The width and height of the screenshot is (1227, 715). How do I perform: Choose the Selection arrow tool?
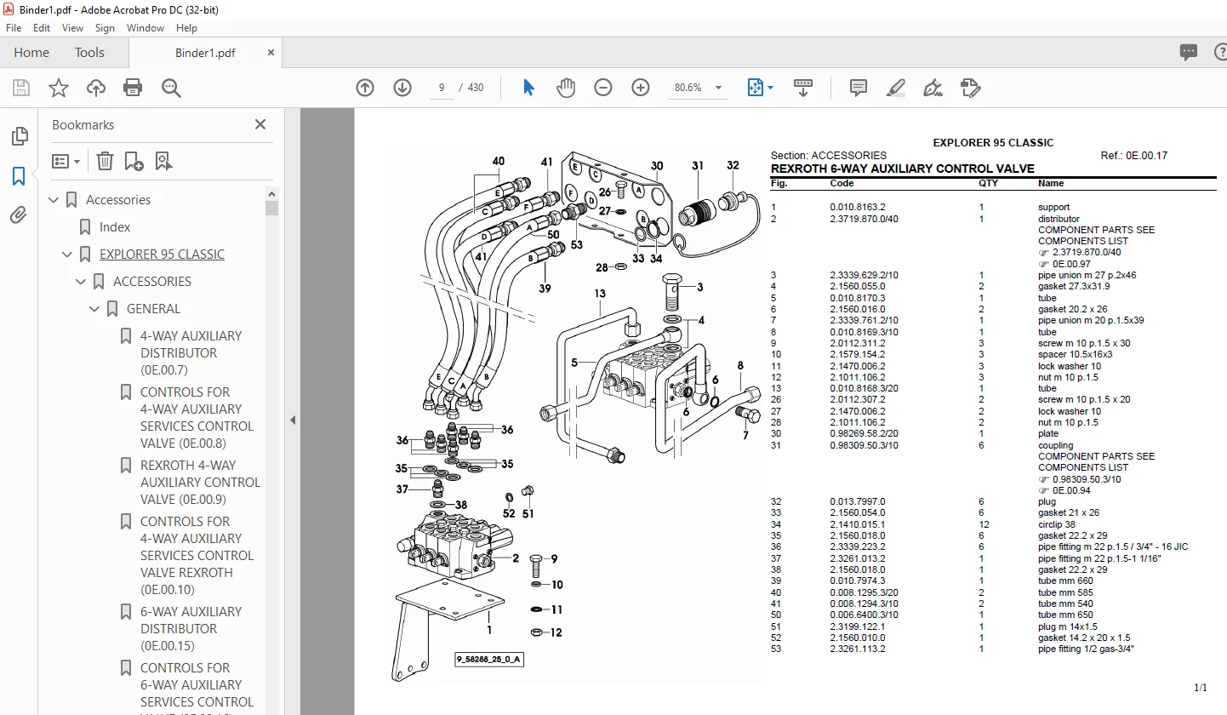click(528, 88)
